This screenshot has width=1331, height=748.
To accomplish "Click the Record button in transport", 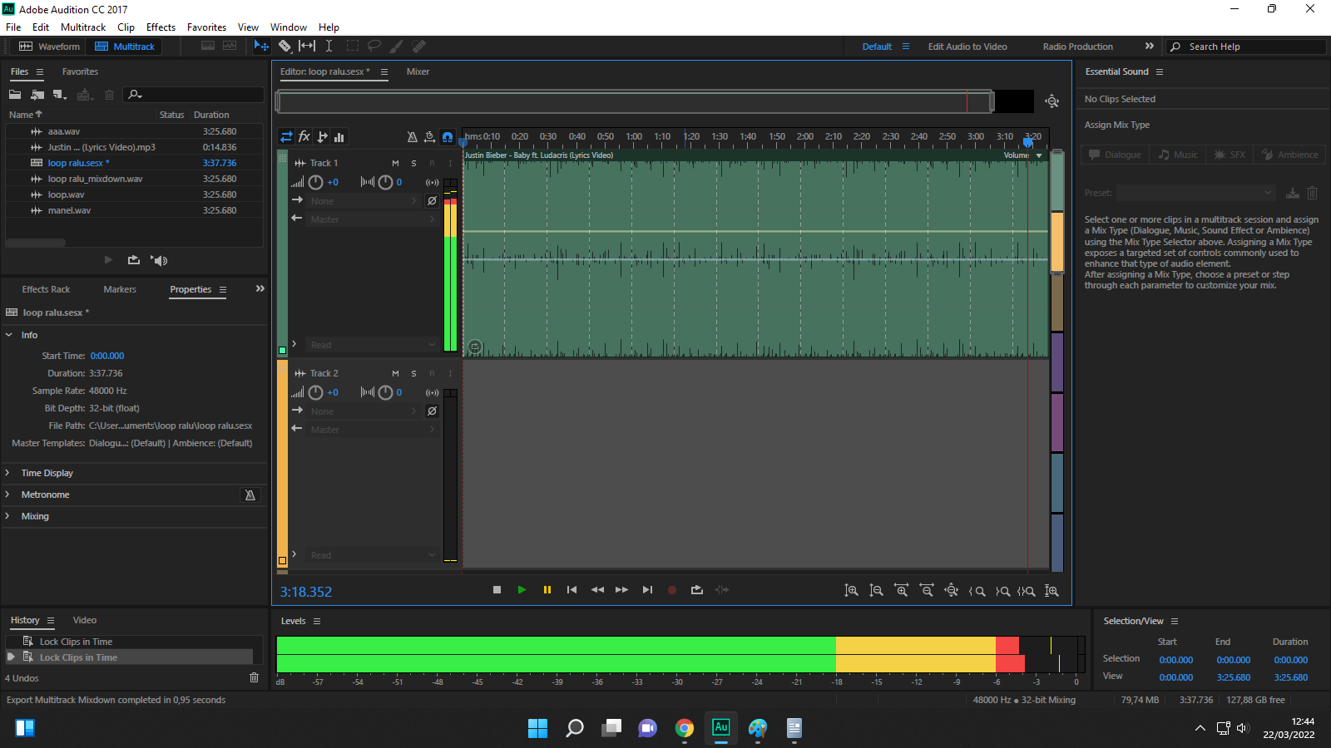I will tap(672, 590).
